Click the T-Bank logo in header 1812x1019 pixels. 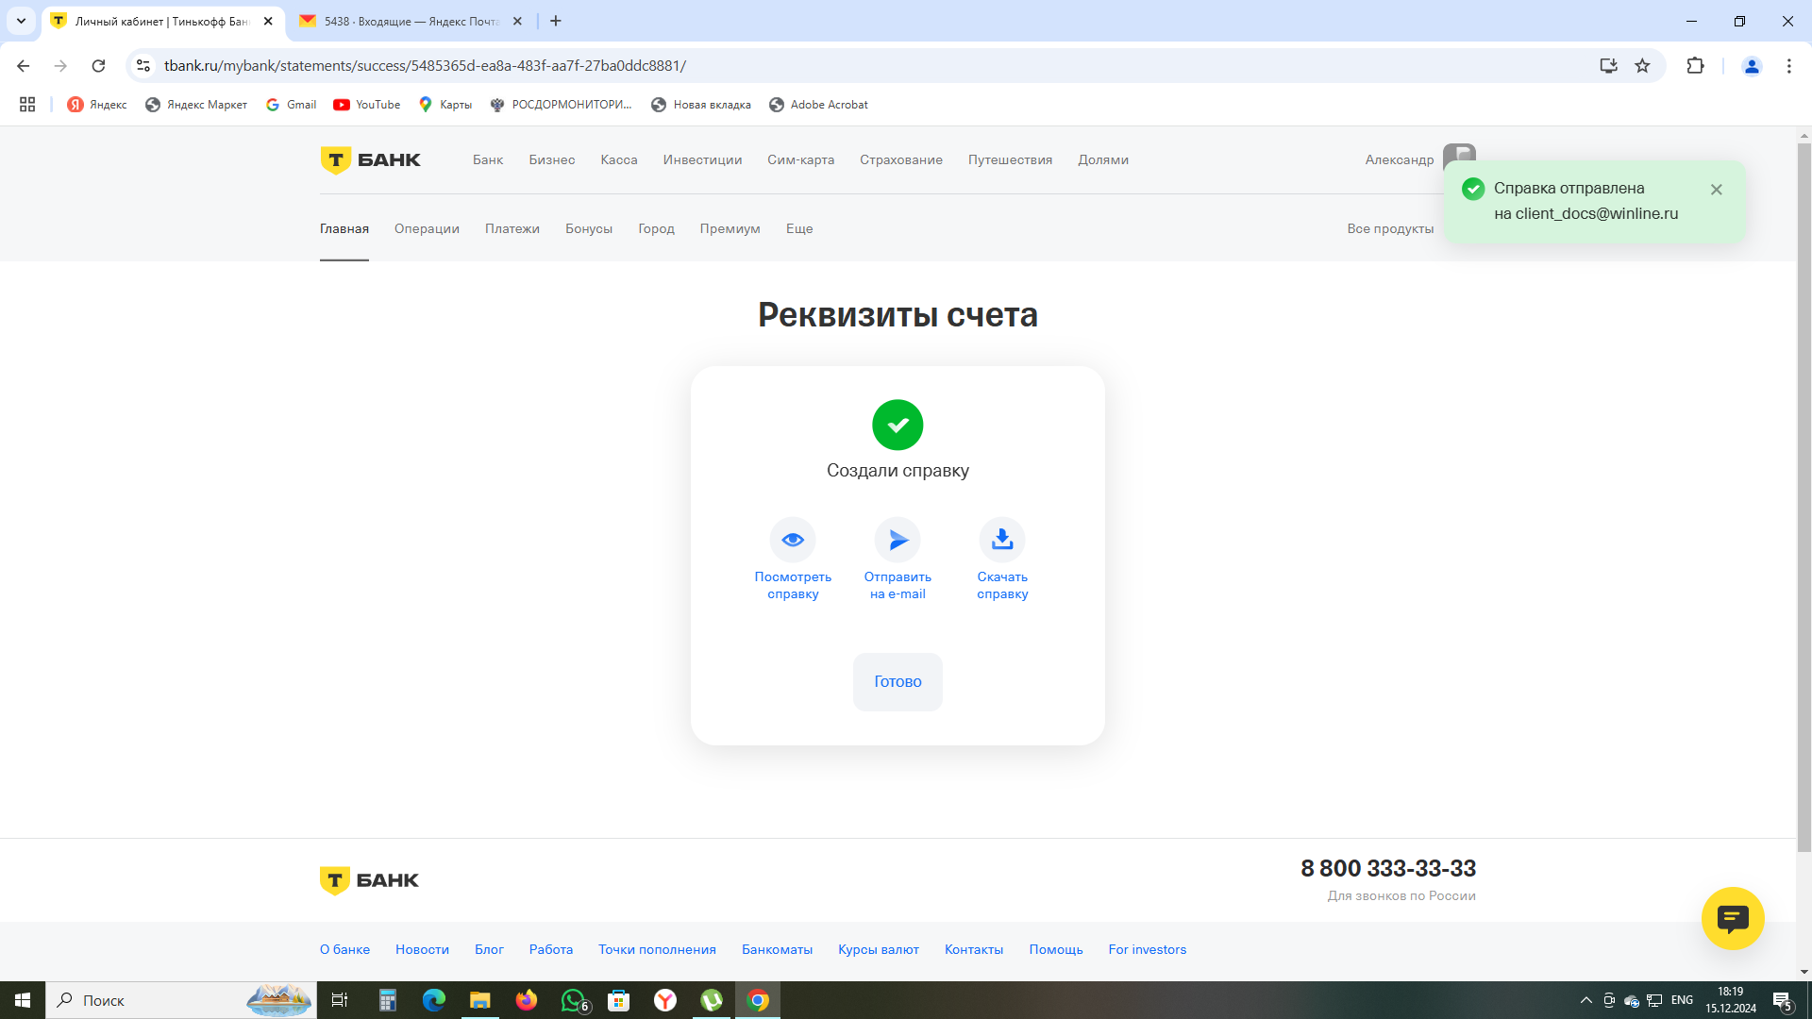click(x=370, y=160)
